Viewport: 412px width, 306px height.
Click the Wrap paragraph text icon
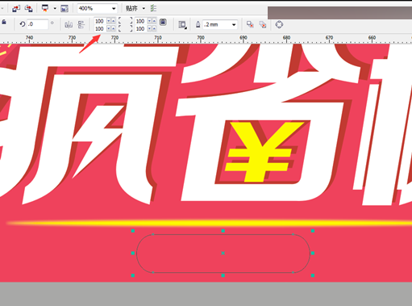(183, 25)
